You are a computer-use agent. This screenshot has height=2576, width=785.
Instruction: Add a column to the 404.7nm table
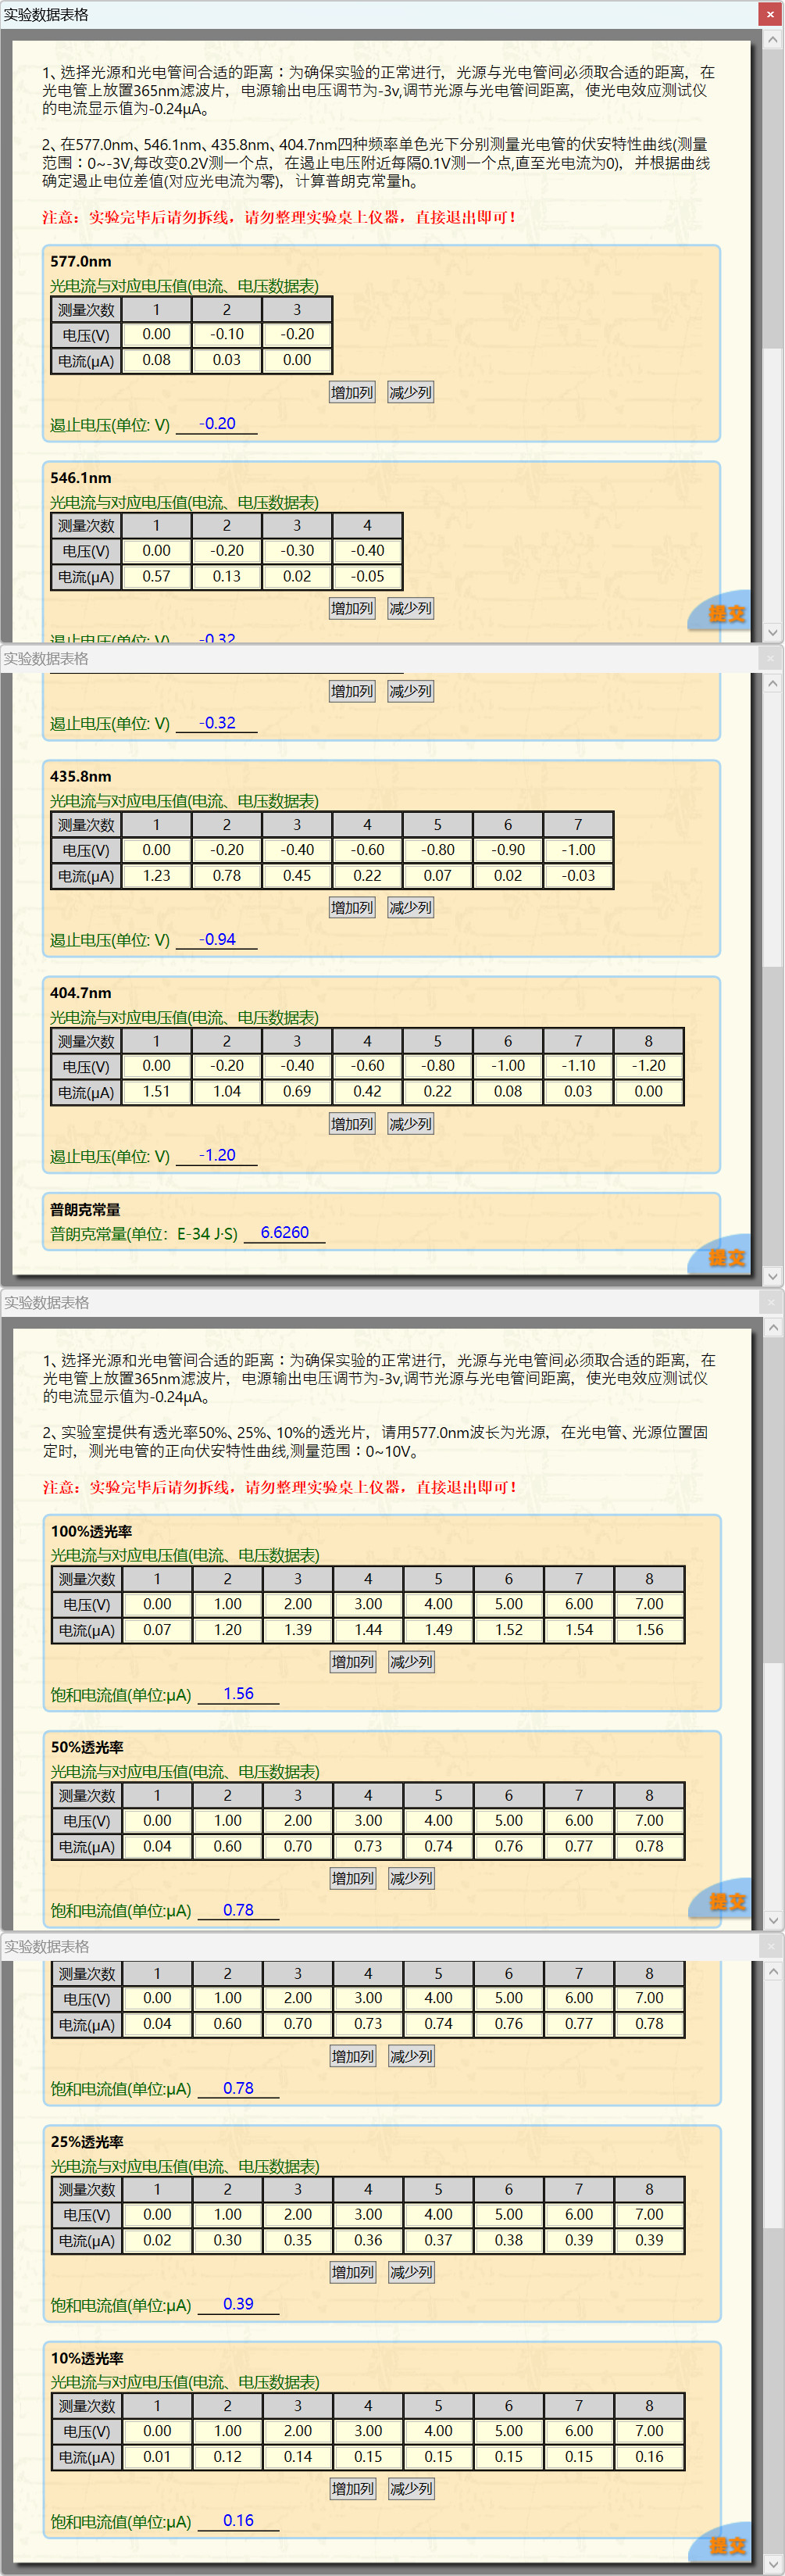pos(352,1124)
